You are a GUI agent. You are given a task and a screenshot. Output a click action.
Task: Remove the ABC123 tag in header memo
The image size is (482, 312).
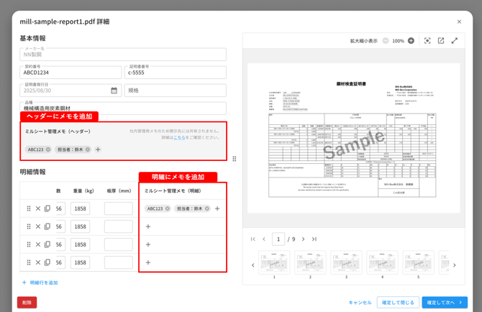pos(48,150)
